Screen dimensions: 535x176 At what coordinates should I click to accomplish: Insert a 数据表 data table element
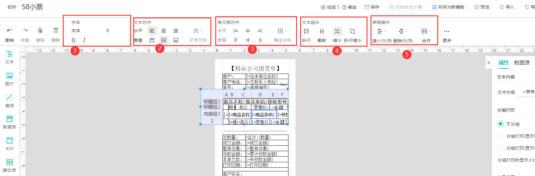[x=9, y=122]
